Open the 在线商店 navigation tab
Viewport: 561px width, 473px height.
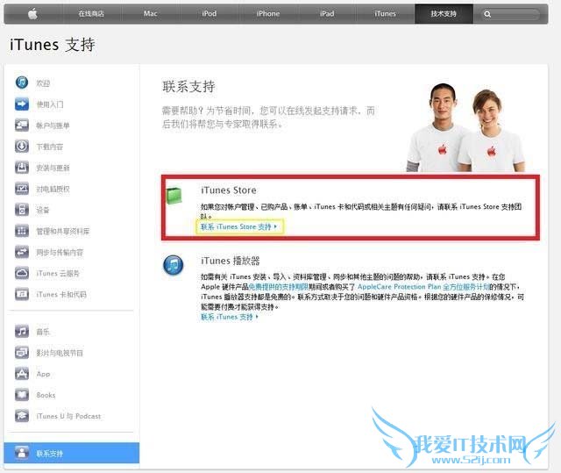[x=91, y=14]
